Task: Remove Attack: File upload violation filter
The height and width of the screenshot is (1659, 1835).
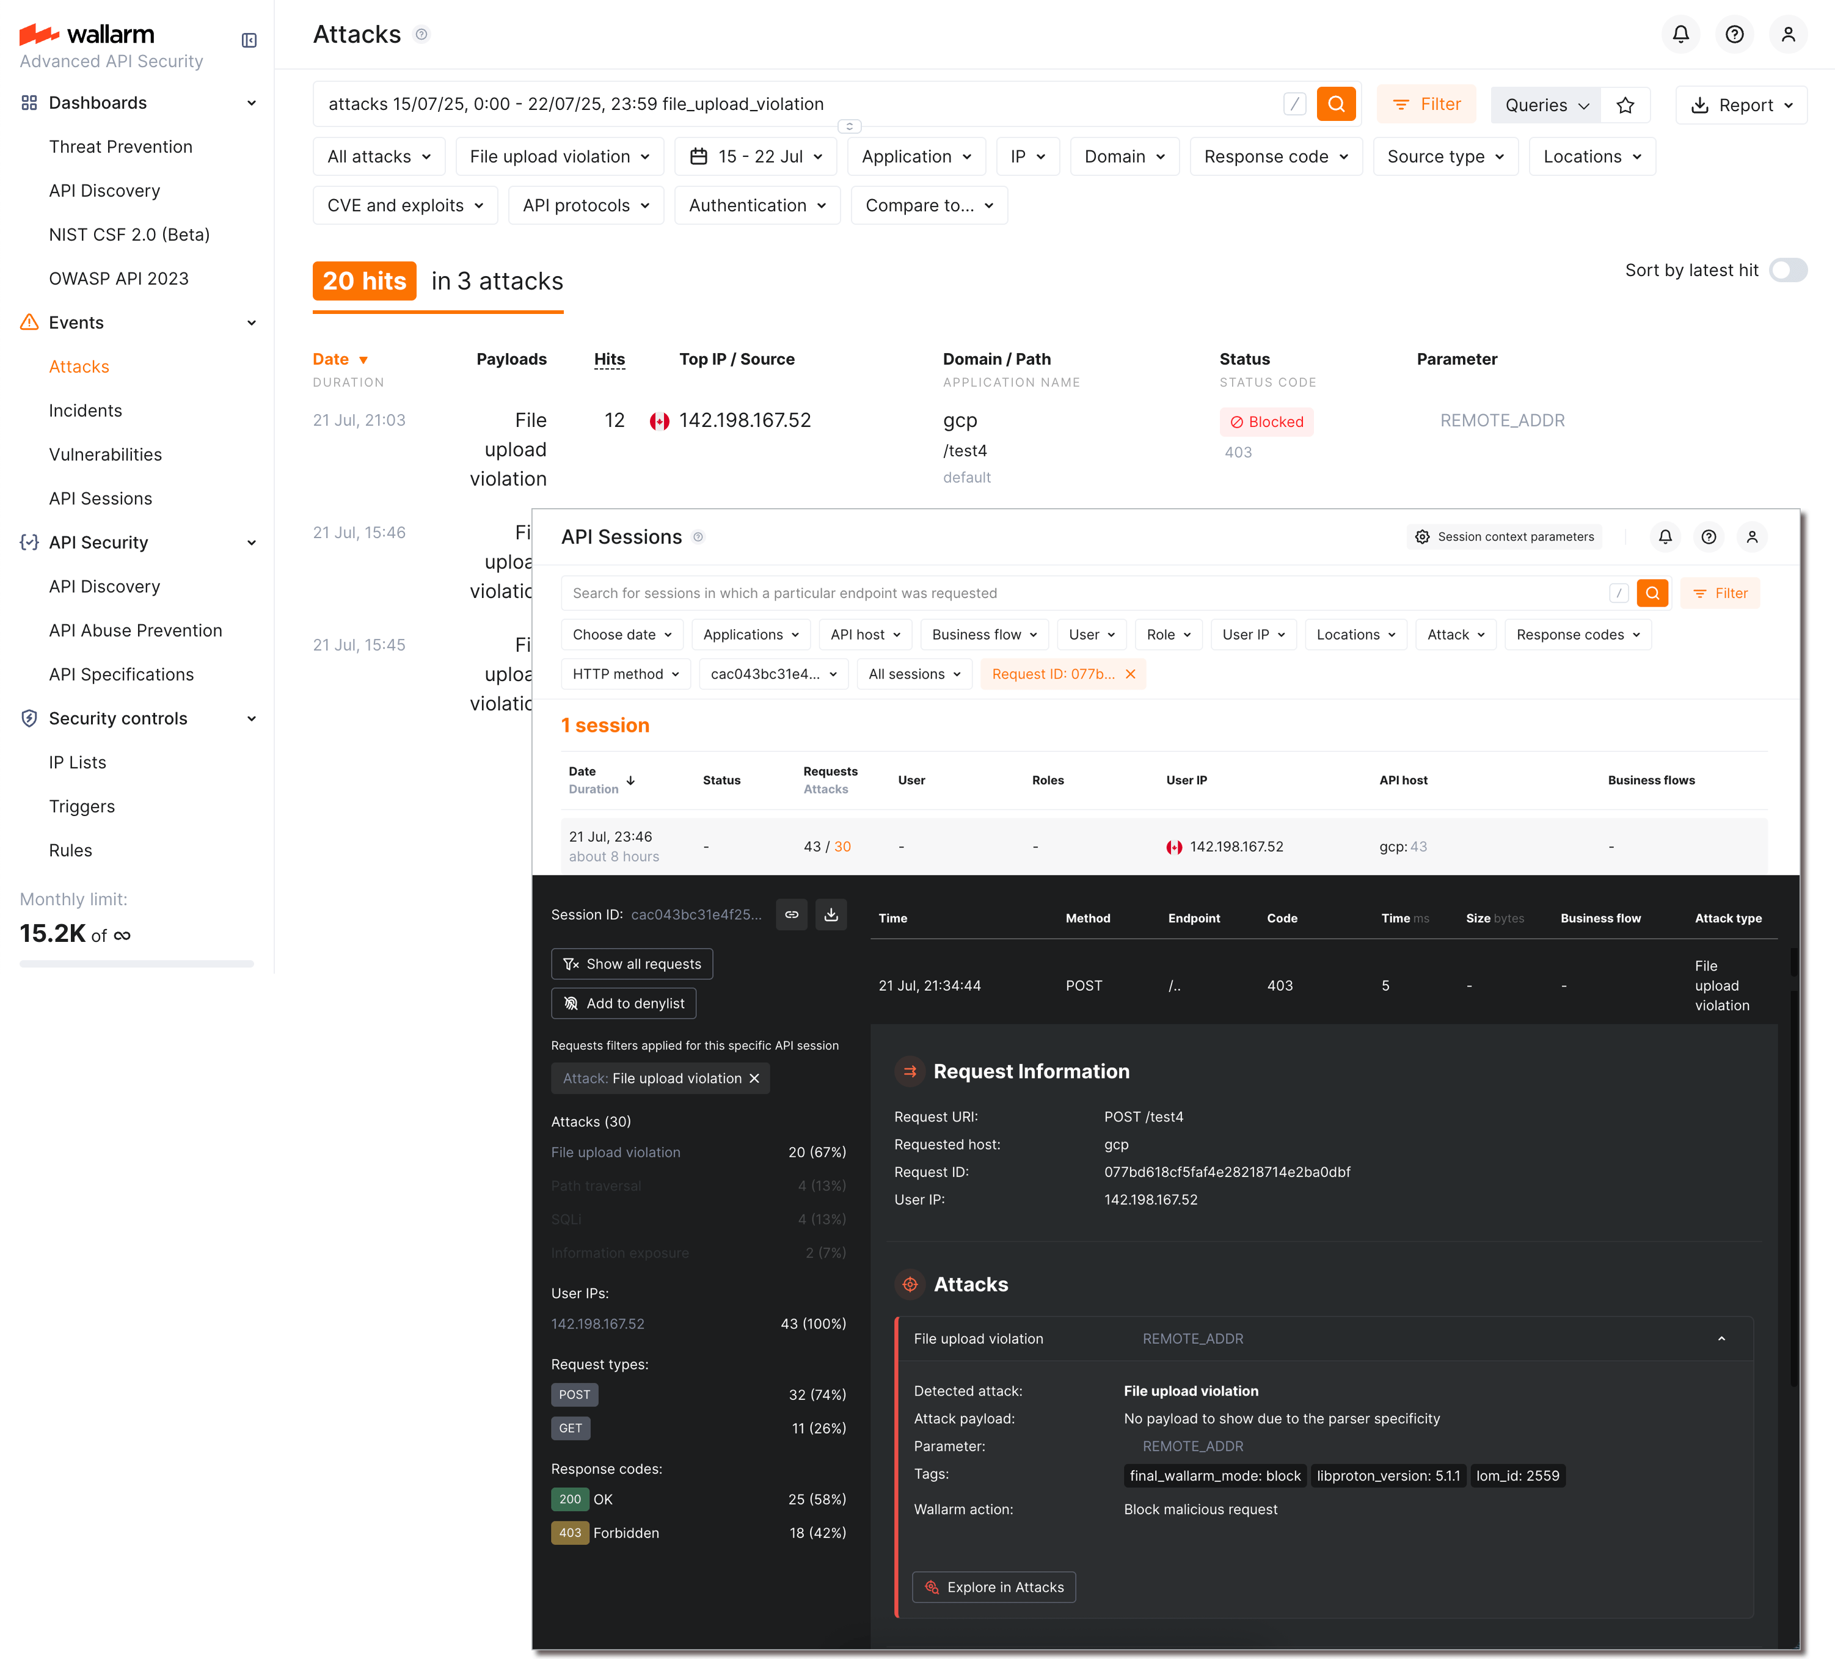Action: [x=754, y=1078]
